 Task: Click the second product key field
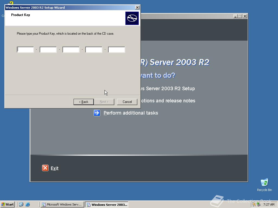click(x=48, y=50)
